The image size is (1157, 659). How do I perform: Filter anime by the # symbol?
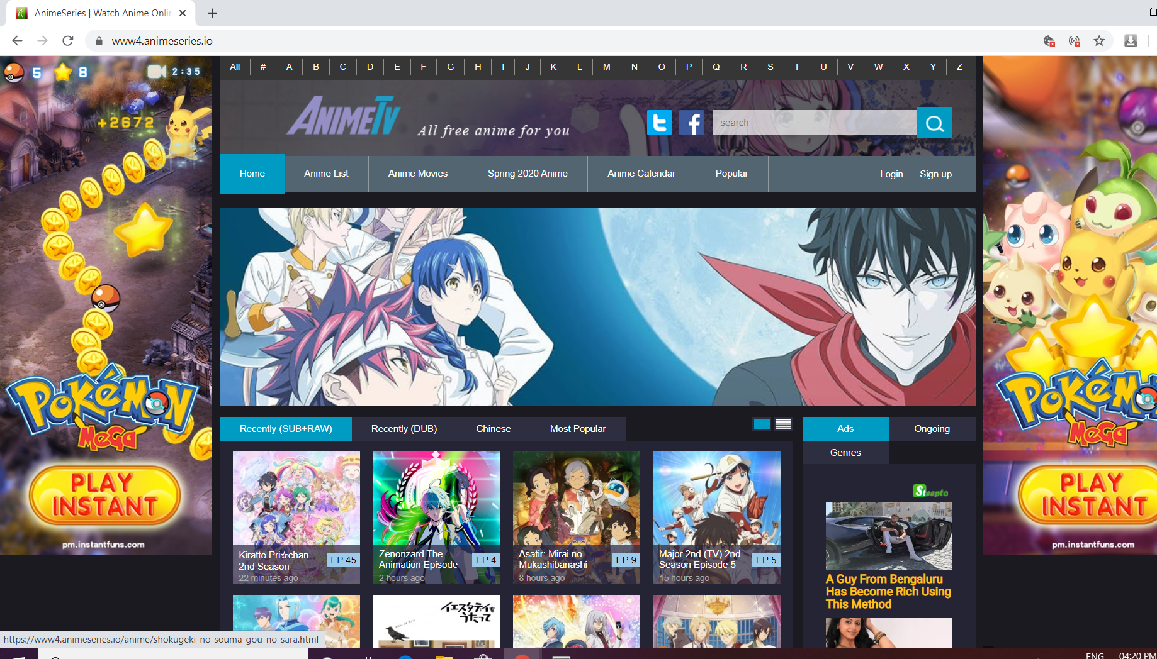click(x=262, y=67)
